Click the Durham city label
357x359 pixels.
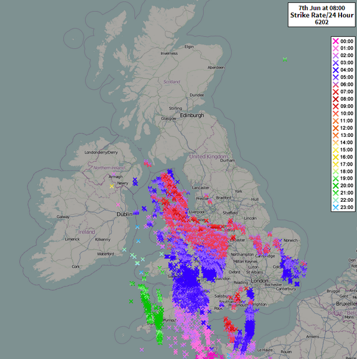click(x=228, y=161)
